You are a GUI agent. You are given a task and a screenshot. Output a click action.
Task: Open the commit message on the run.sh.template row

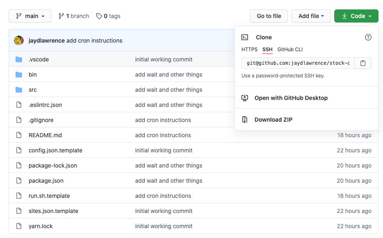point(163,196)
